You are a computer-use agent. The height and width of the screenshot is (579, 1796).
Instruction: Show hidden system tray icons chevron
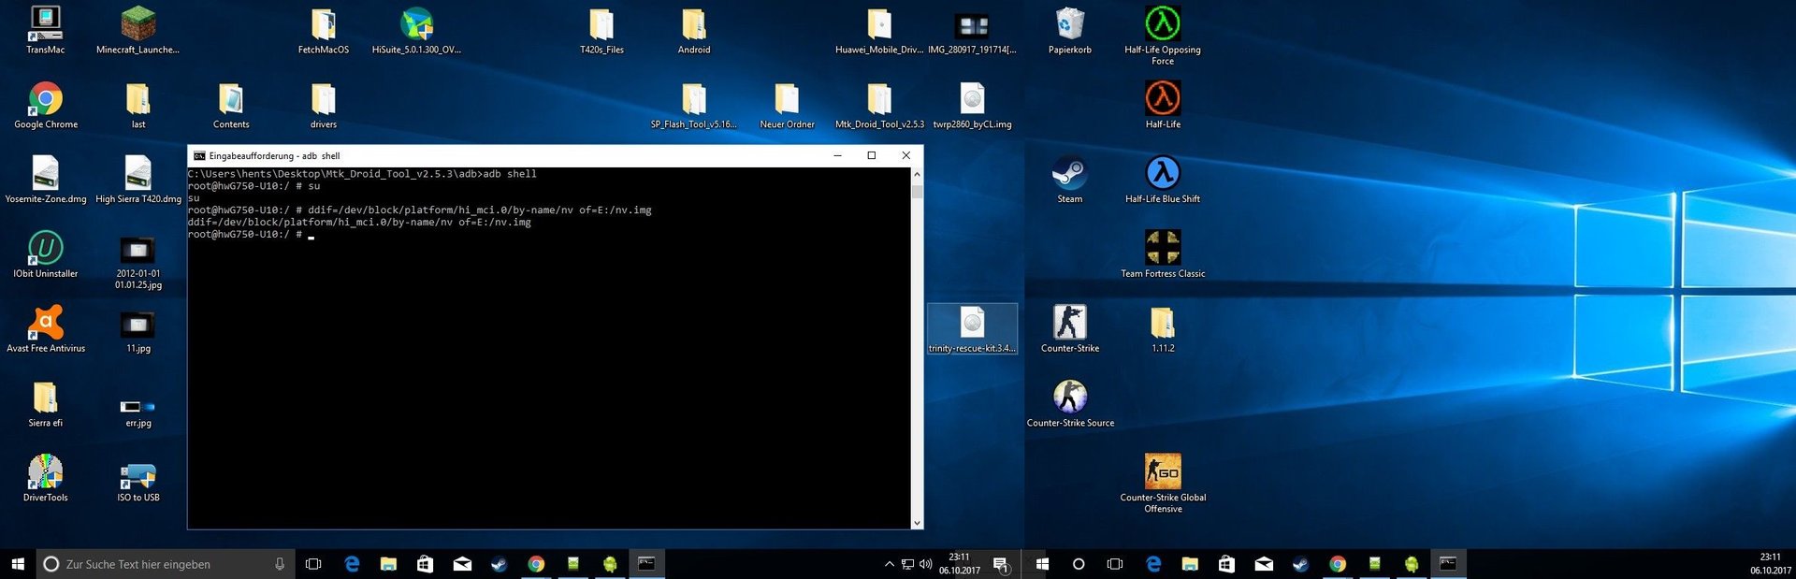[x=889, y=564]
